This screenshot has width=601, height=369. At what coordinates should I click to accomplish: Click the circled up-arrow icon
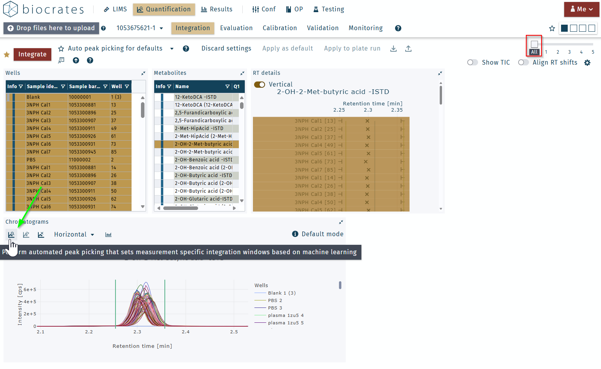76,60
